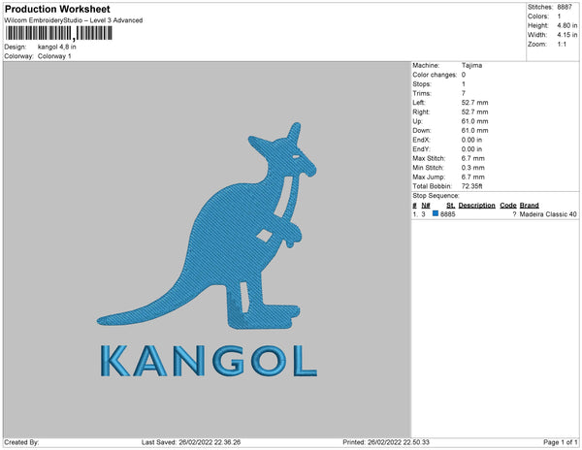582x450 pixels.
Task: Click the barcode under the worksheet title
Action: (58, 33)
